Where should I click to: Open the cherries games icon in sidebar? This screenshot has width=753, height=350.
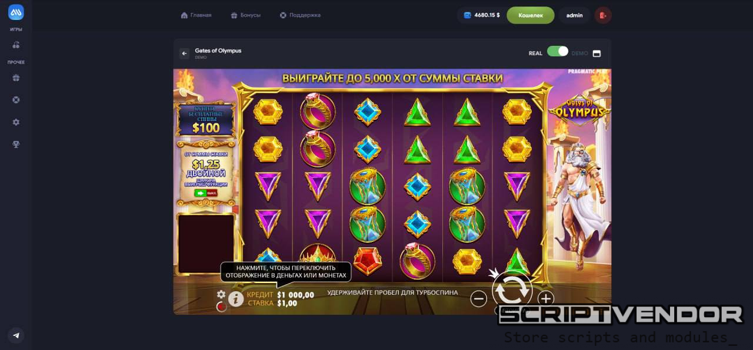tap(16, 45)
